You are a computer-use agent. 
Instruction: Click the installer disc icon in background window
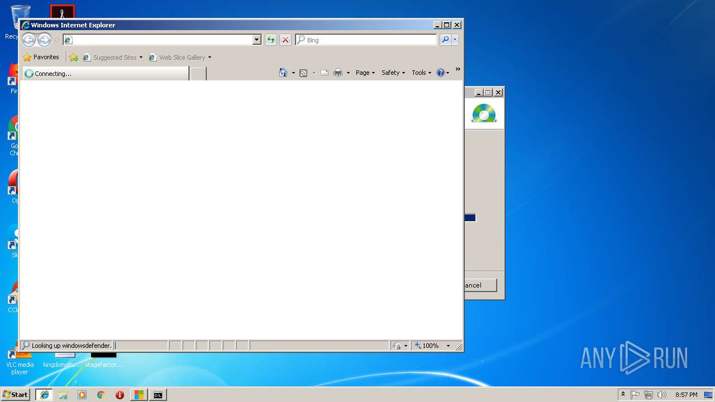(x=484, y=113)
